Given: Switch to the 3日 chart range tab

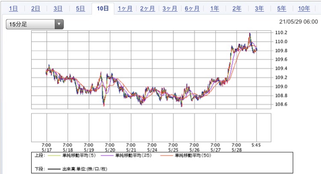Looking at the screenshot, I should [x=58, y=9].
